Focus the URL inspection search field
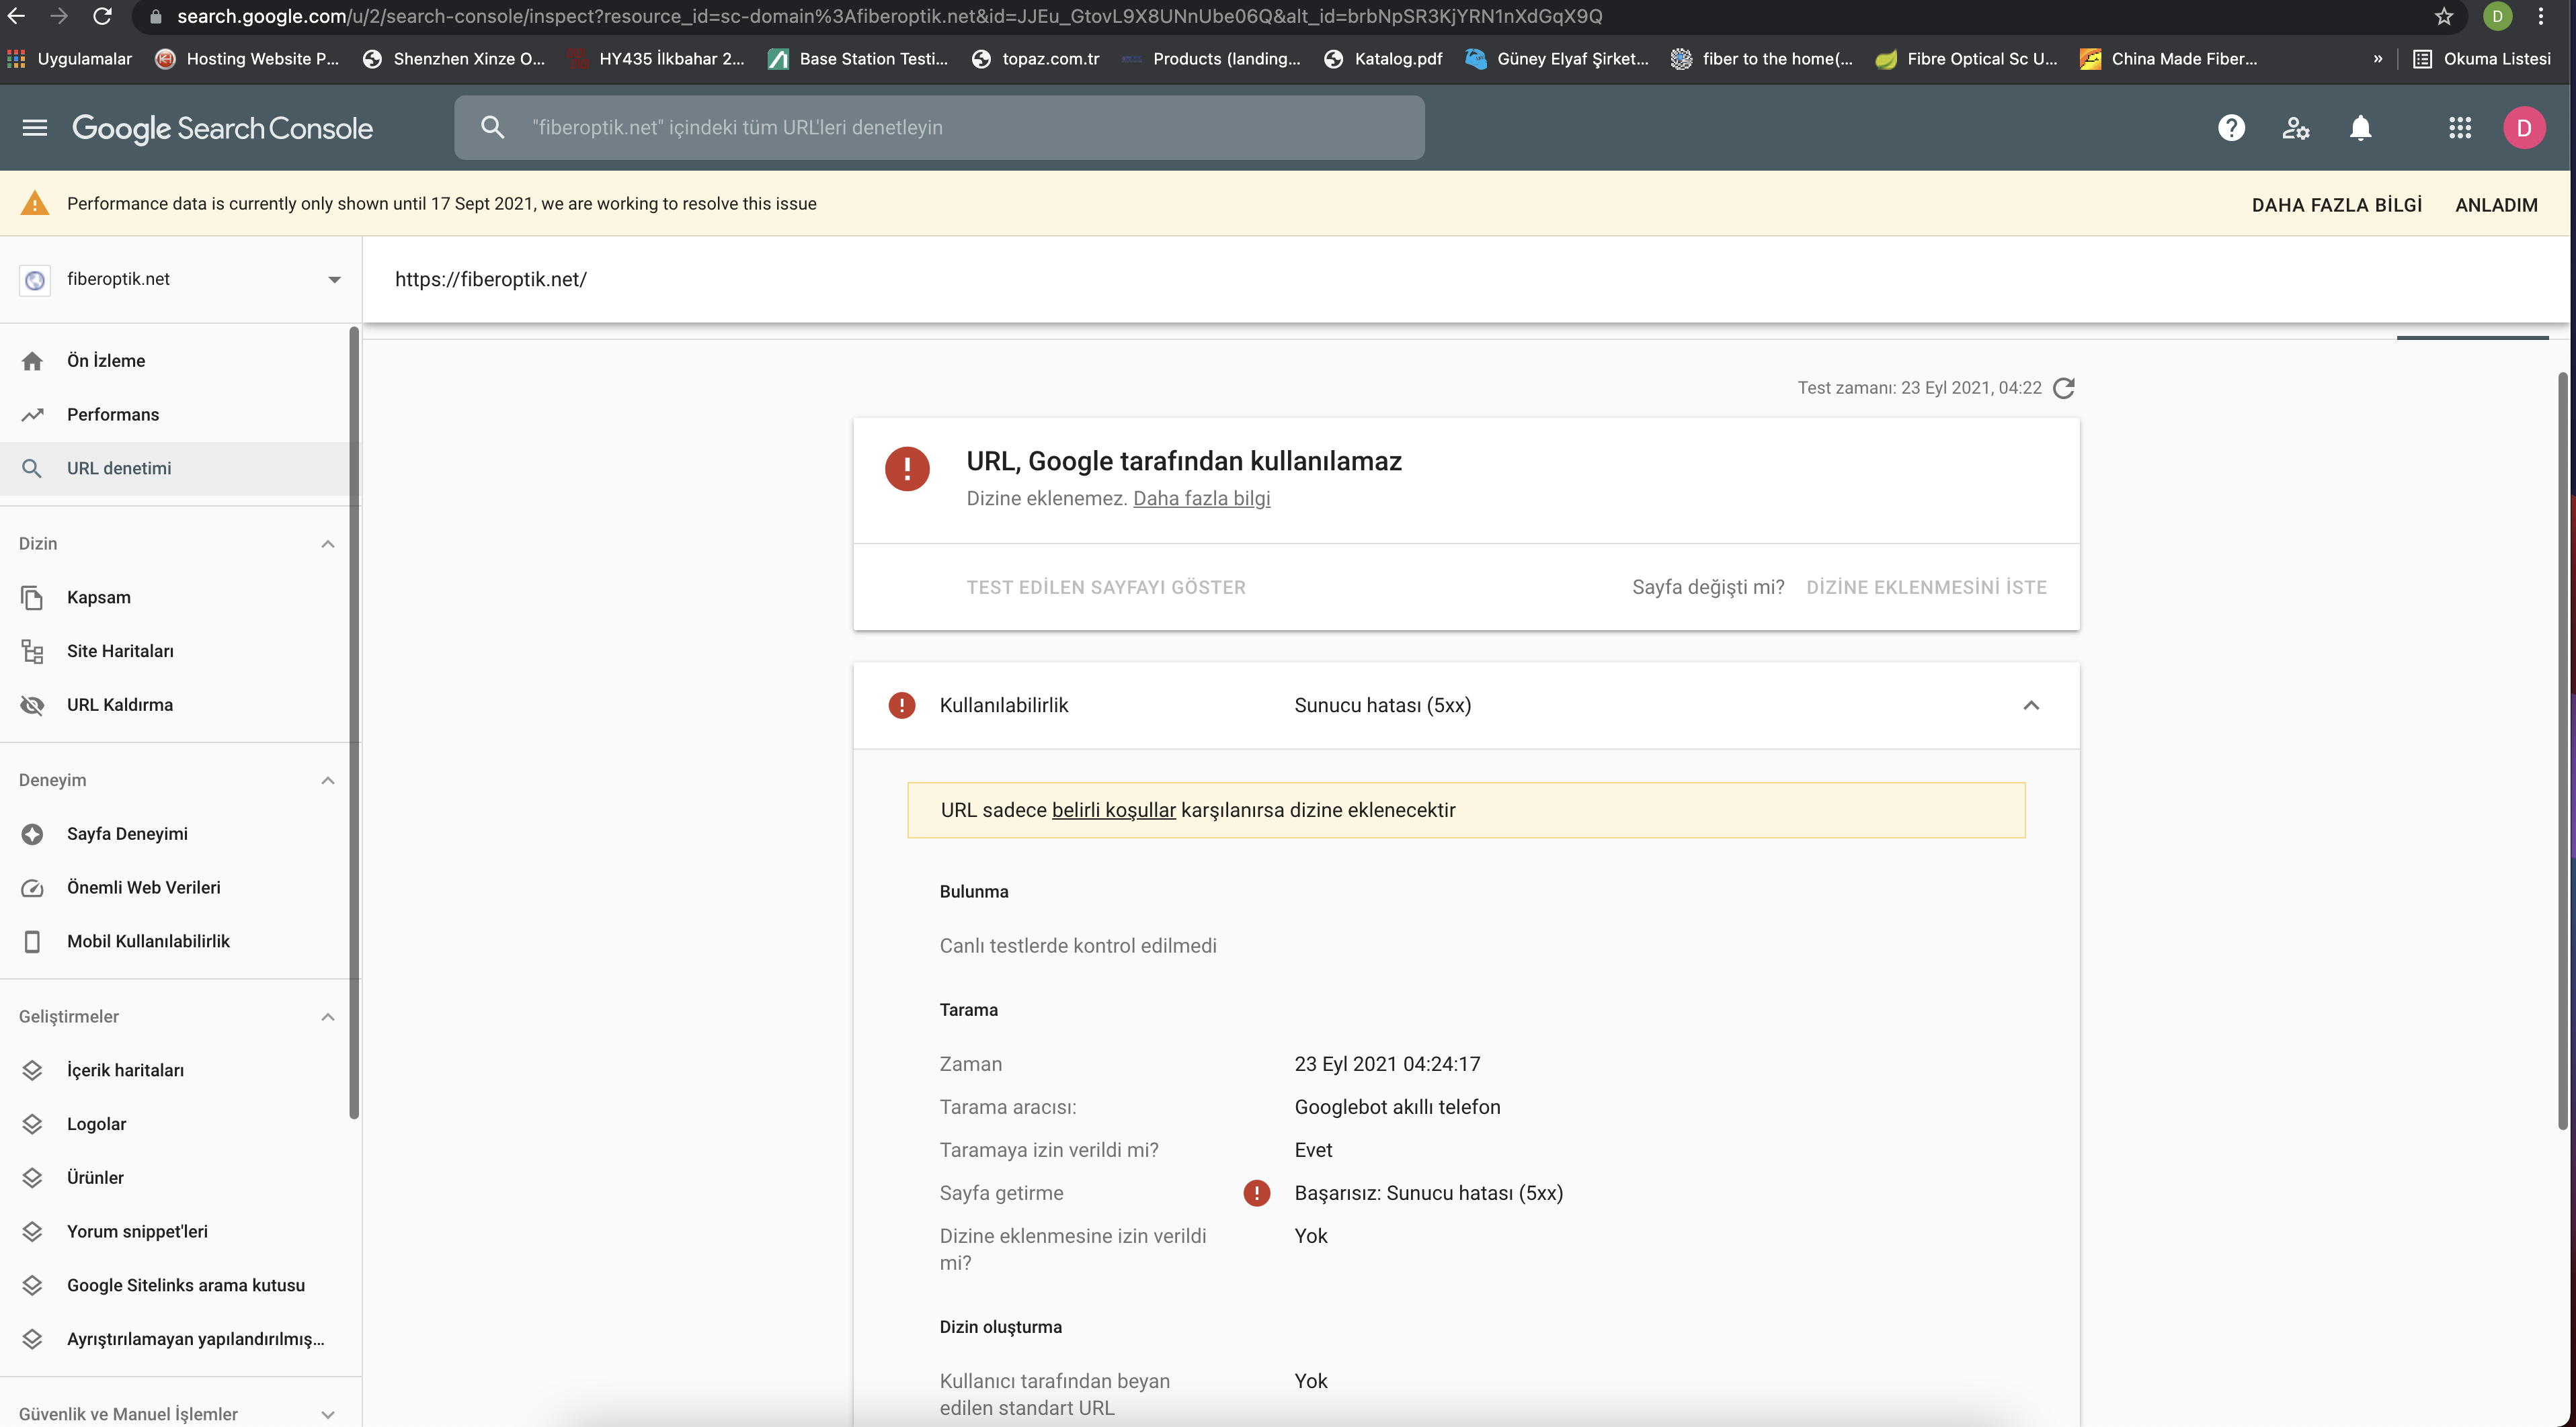 pos(940,128)
